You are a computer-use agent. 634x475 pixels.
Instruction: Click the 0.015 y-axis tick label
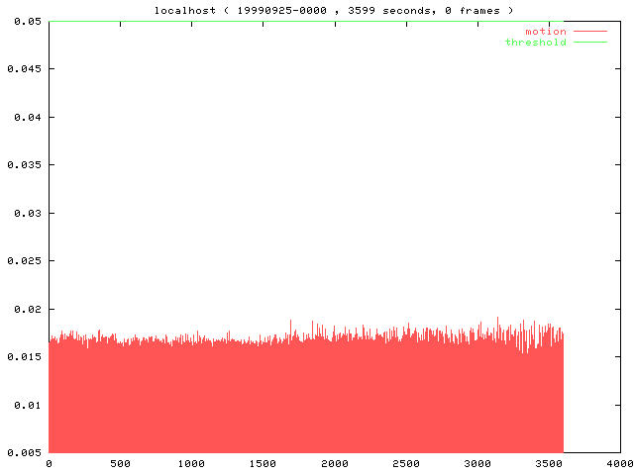(x=20, y=356)
